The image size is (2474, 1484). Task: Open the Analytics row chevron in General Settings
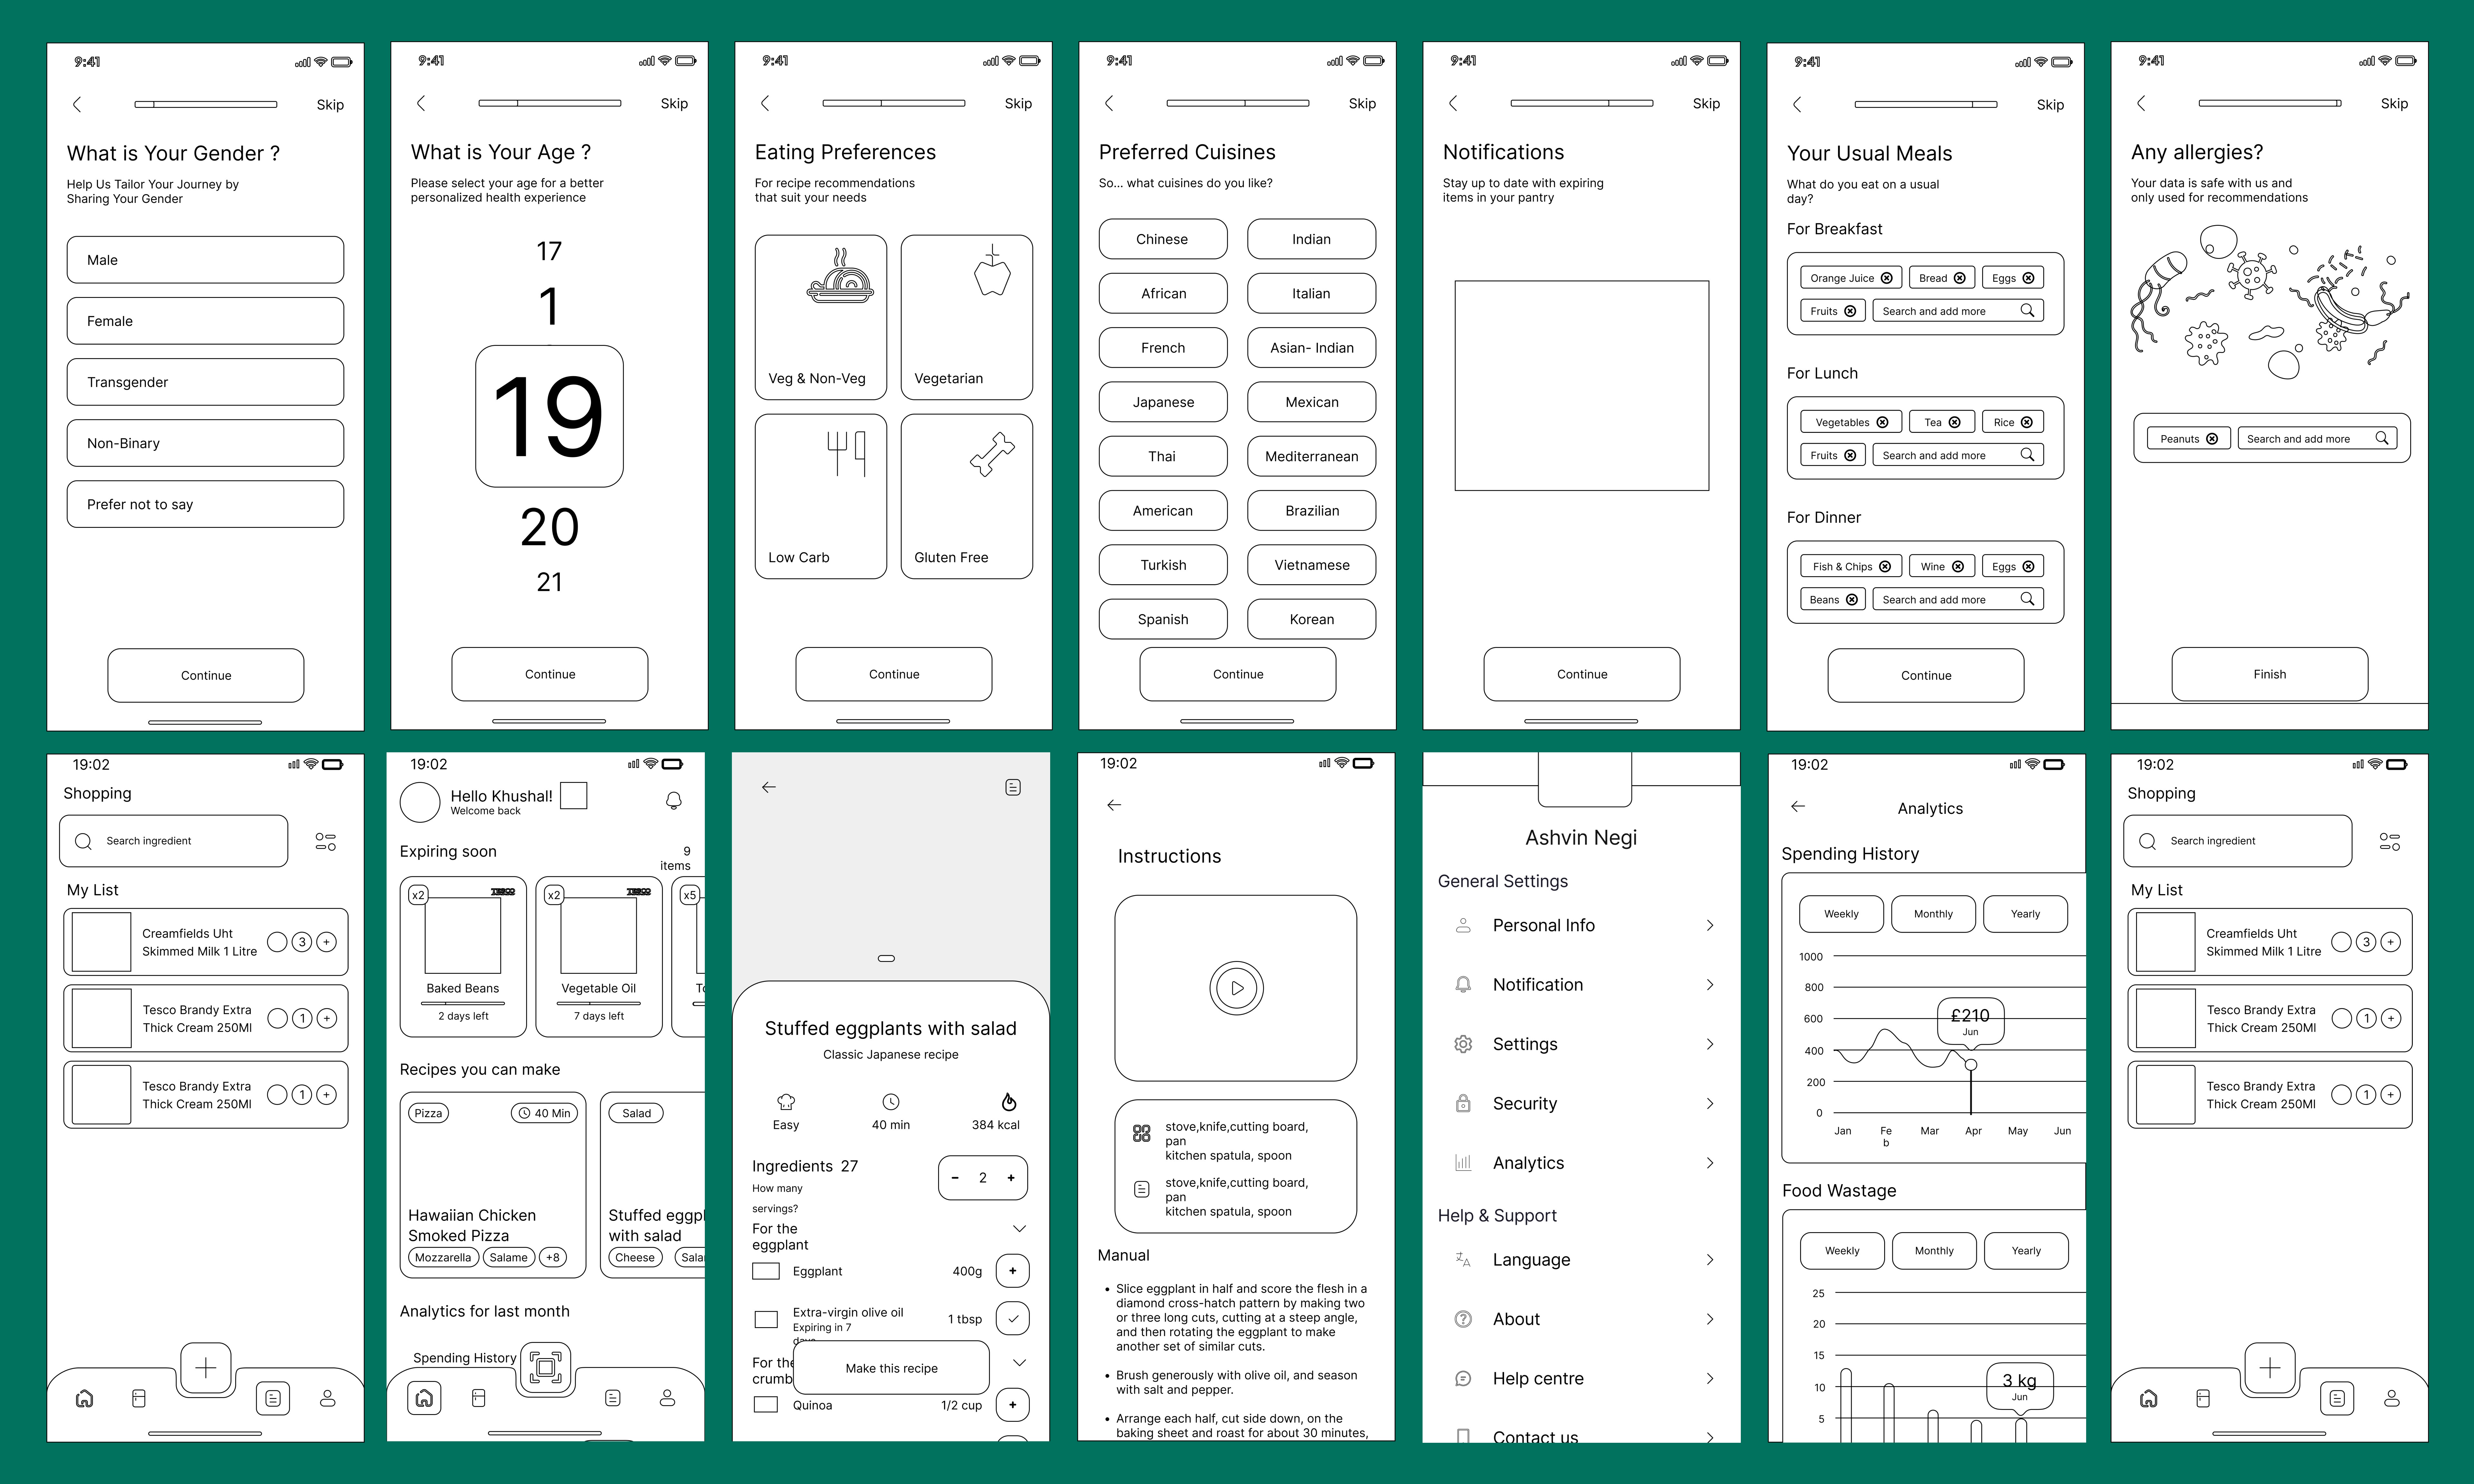[x=1710, y=1163]
